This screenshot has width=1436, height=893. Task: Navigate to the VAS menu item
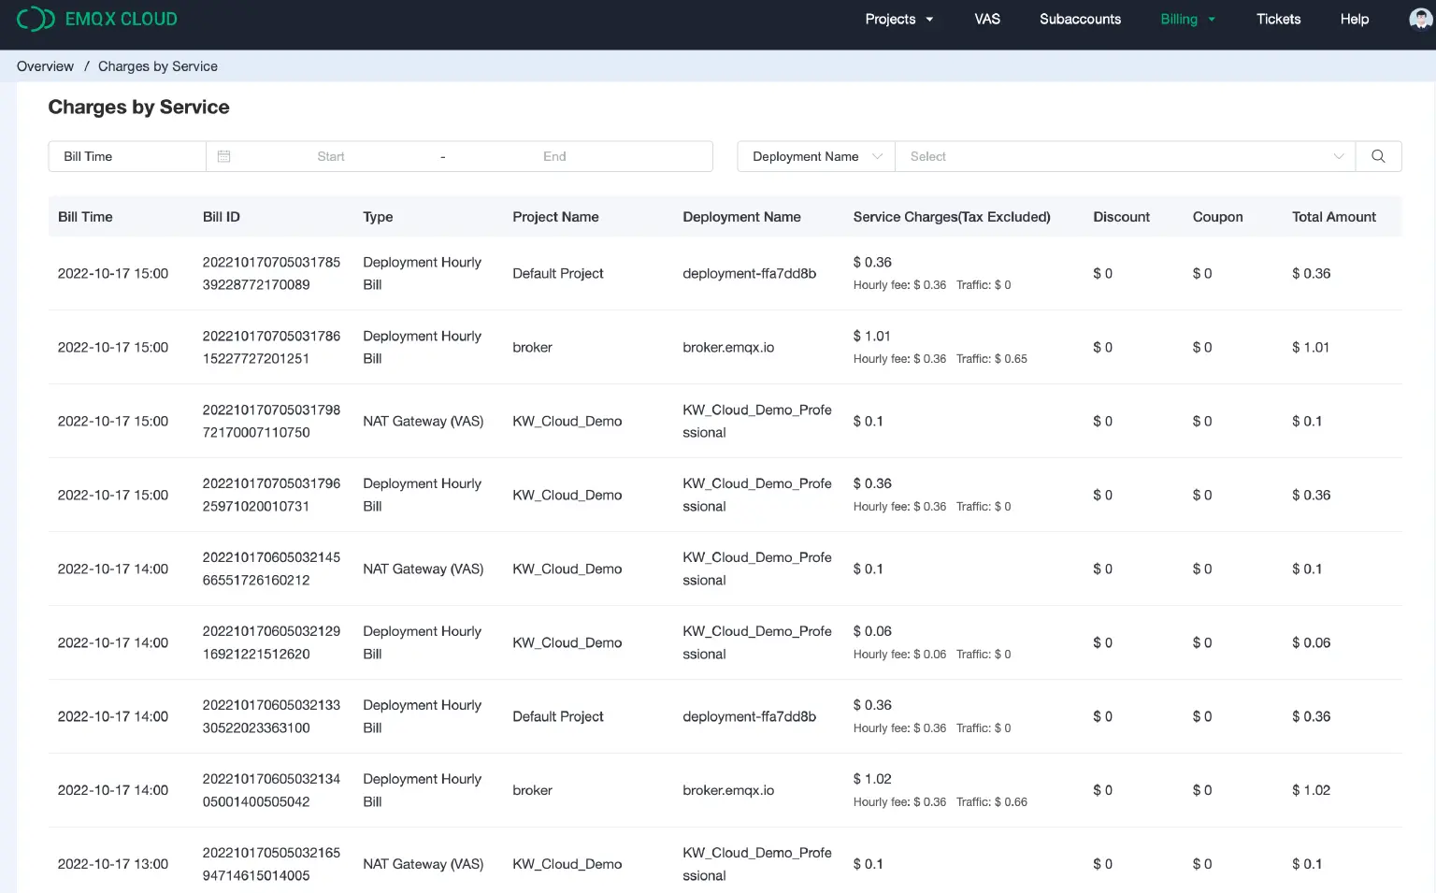coord(987,19)
